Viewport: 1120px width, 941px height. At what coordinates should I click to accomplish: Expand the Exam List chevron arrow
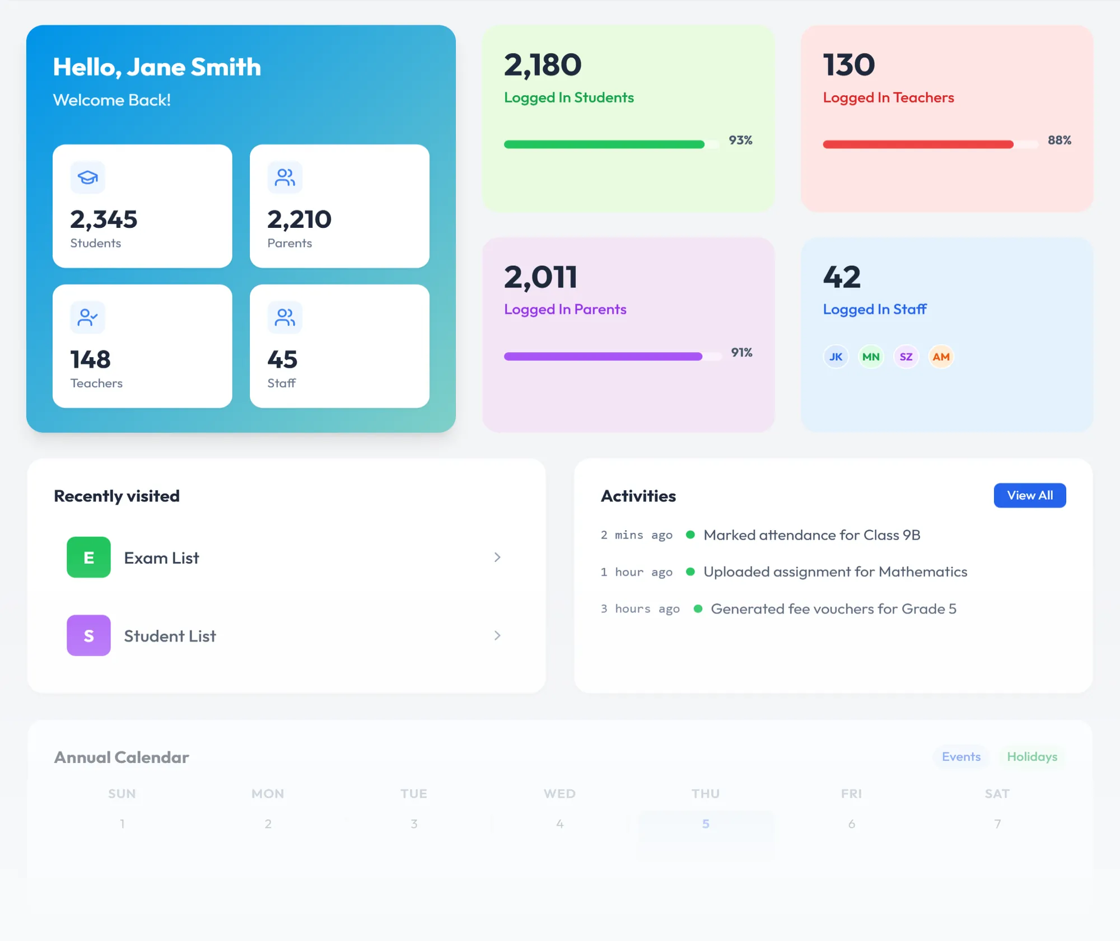pos(497,557)
